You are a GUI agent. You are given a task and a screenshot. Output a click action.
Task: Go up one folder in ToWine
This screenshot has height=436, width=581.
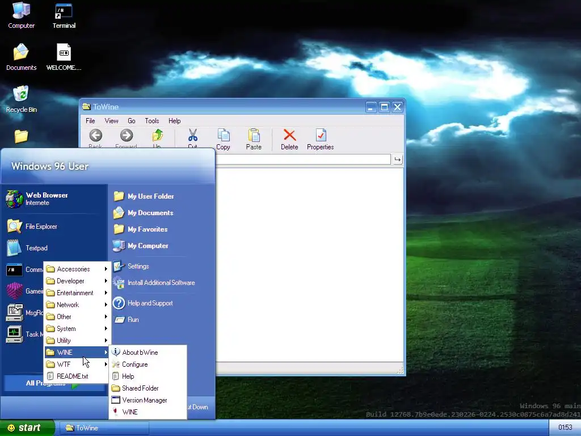(157, 139)
